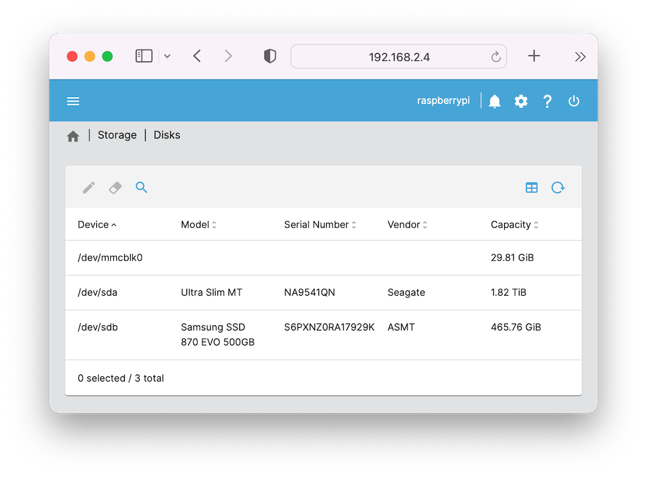The image size is (647, 478).
Task: Focus the 192.168.2.4 address field
Action: click(x=399, y=56)
